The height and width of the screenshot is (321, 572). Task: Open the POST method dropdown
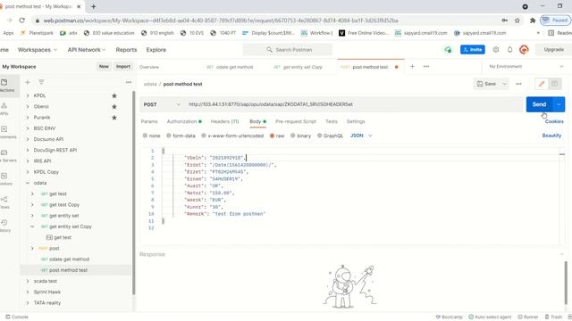[162, 104]
